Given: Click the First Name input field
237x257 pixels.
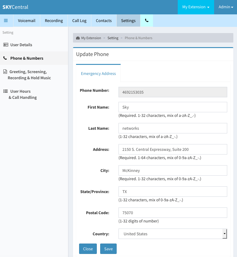Looking at the screenshot, I should pos(173,107).
